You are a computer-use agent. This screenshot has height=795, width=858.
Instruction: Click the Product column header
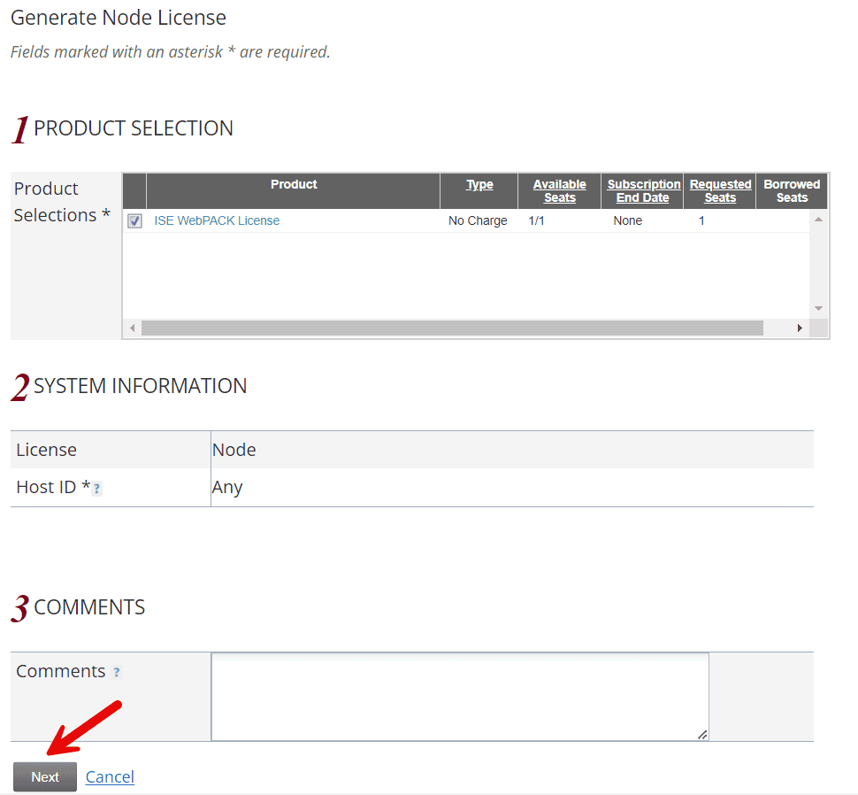click(x=294, y=184)
